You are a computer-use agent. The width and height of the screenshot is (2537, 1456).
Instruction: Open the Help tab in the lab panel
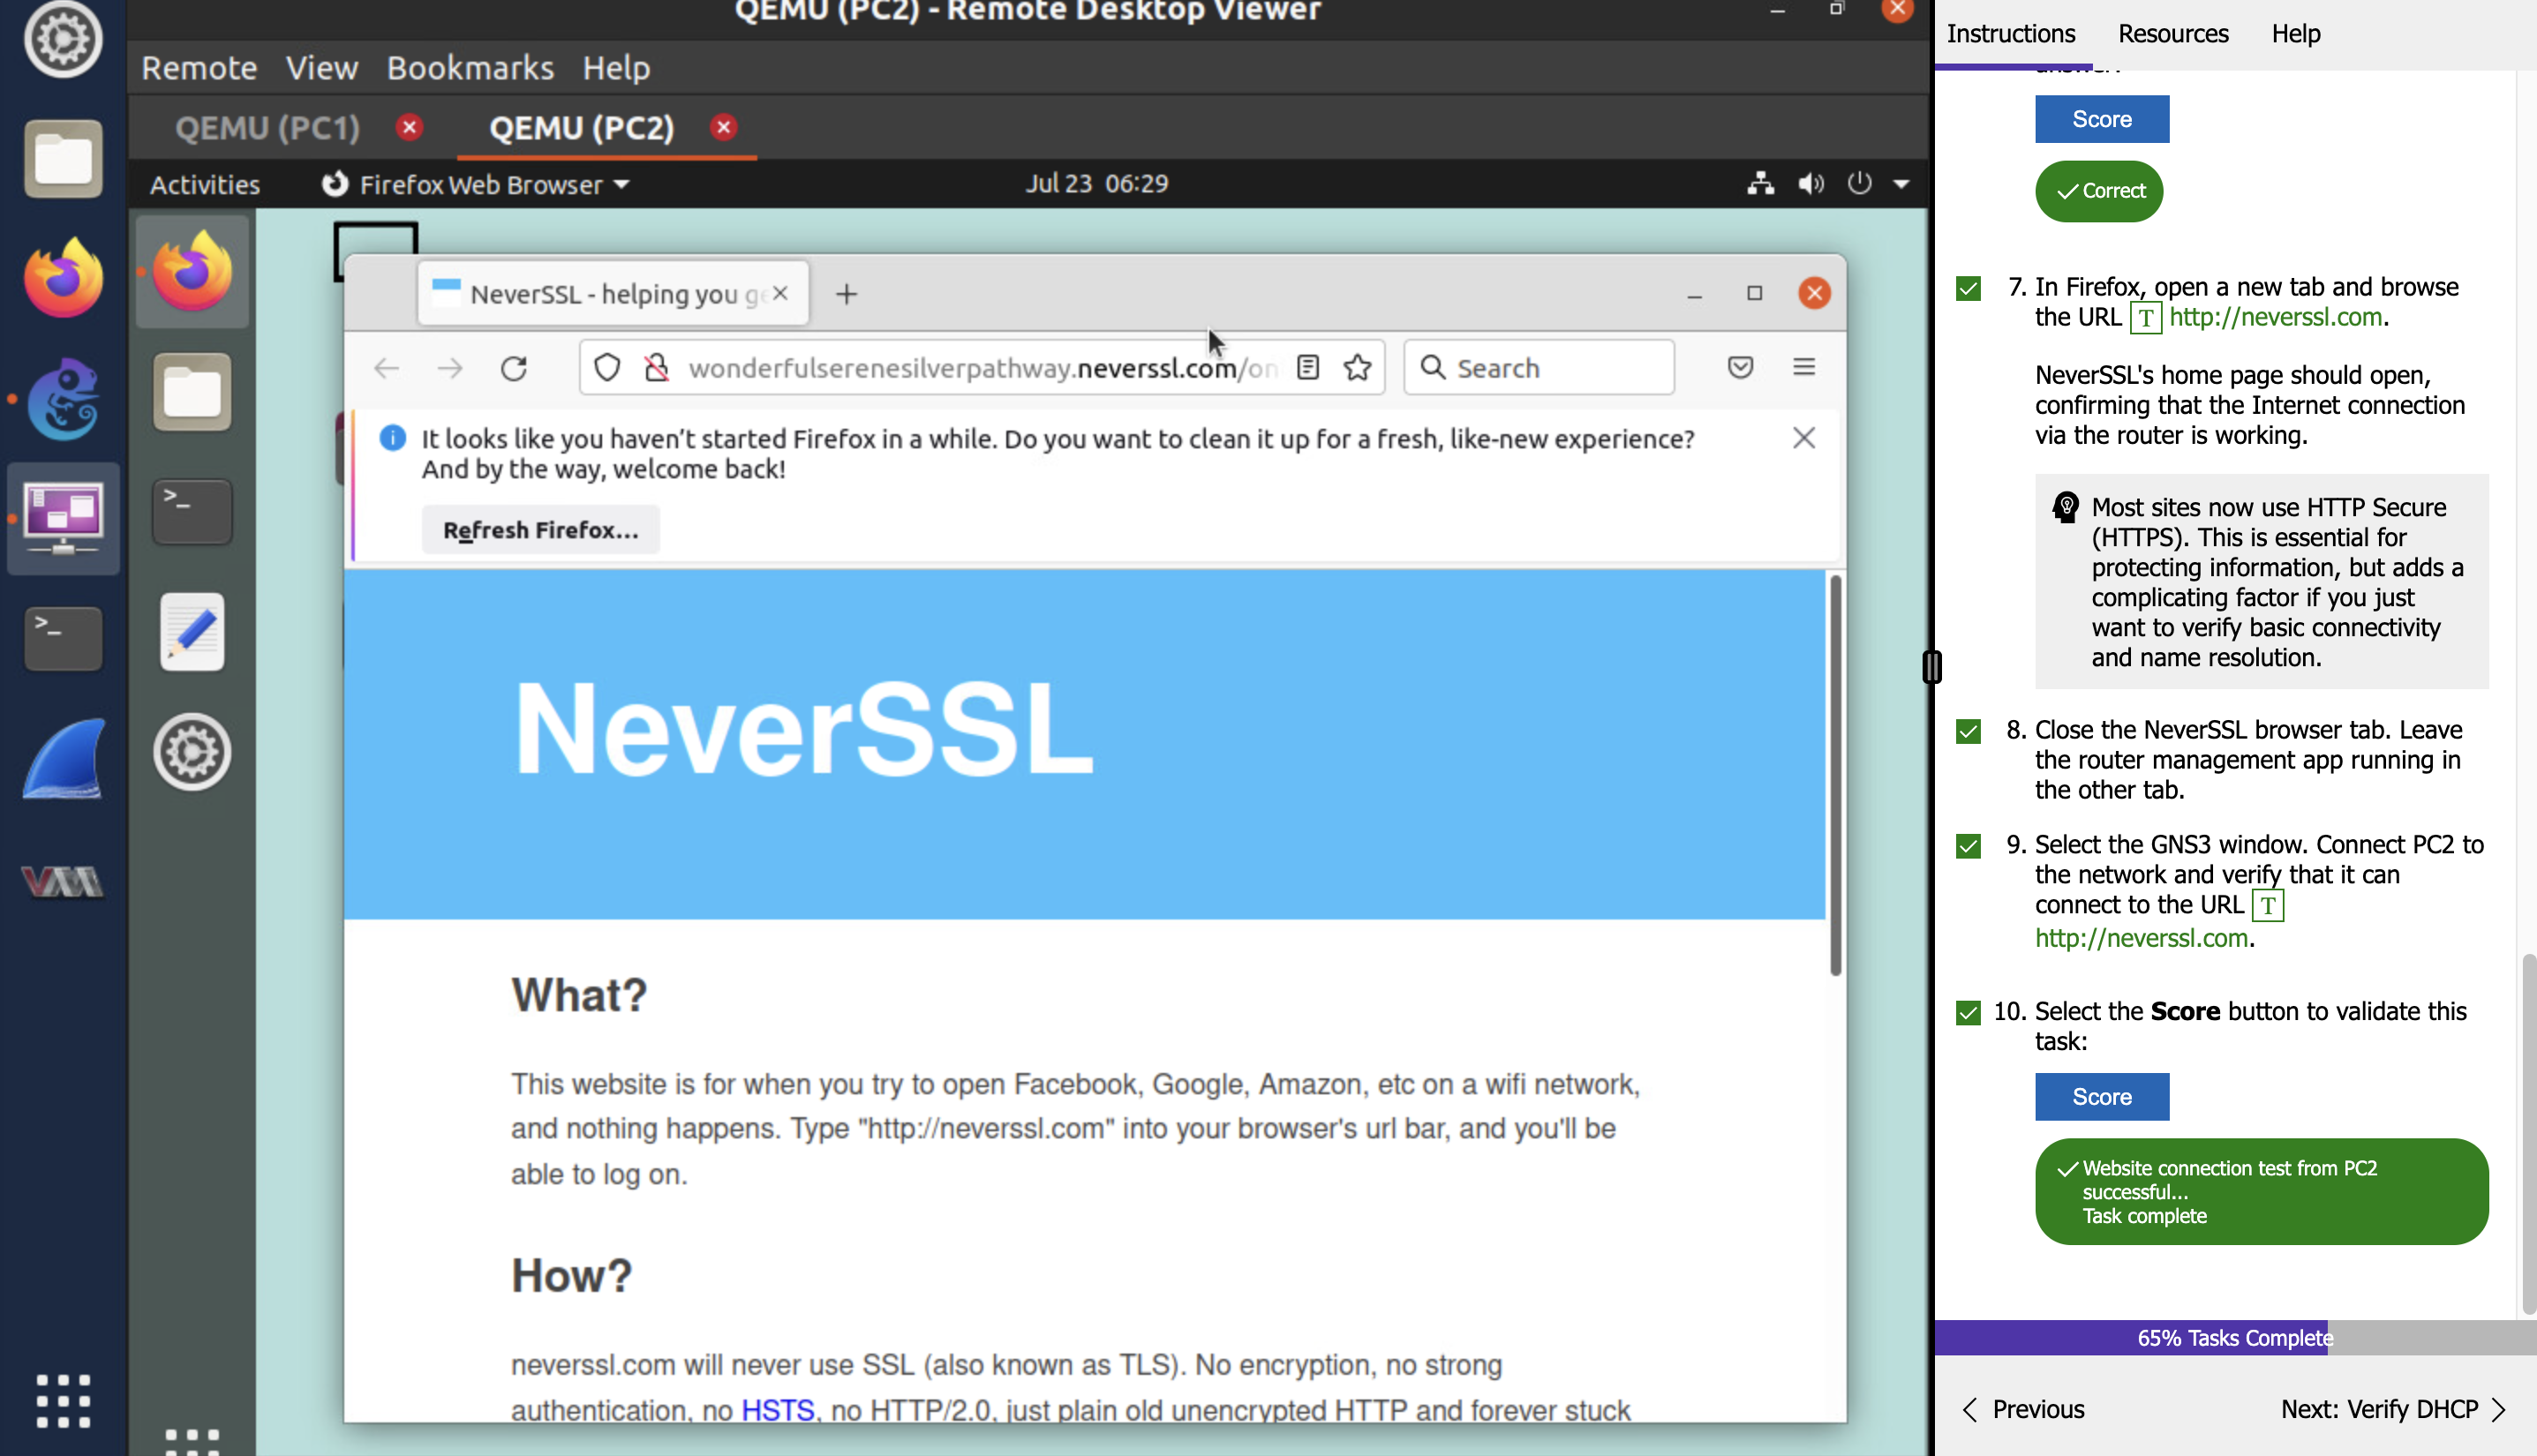point(2295,34)
